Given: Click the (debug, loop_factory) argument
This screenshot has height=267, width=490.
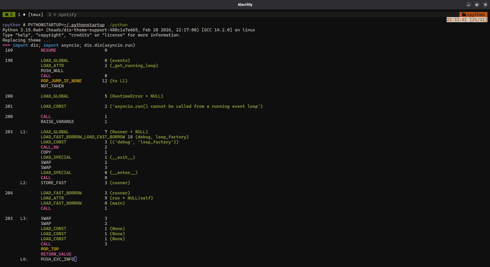Looking at the screenshot, I should click(x=162, y=137).
